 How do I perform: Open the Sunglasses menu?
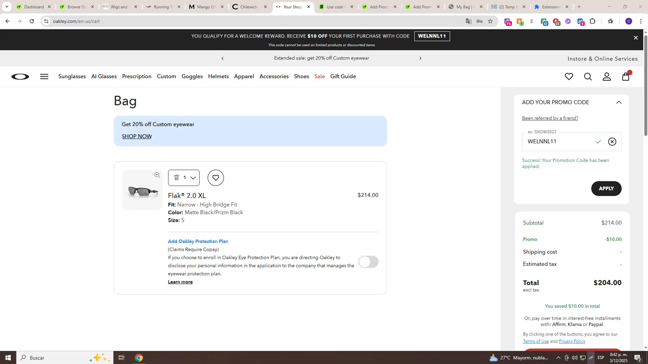point(72,76)
